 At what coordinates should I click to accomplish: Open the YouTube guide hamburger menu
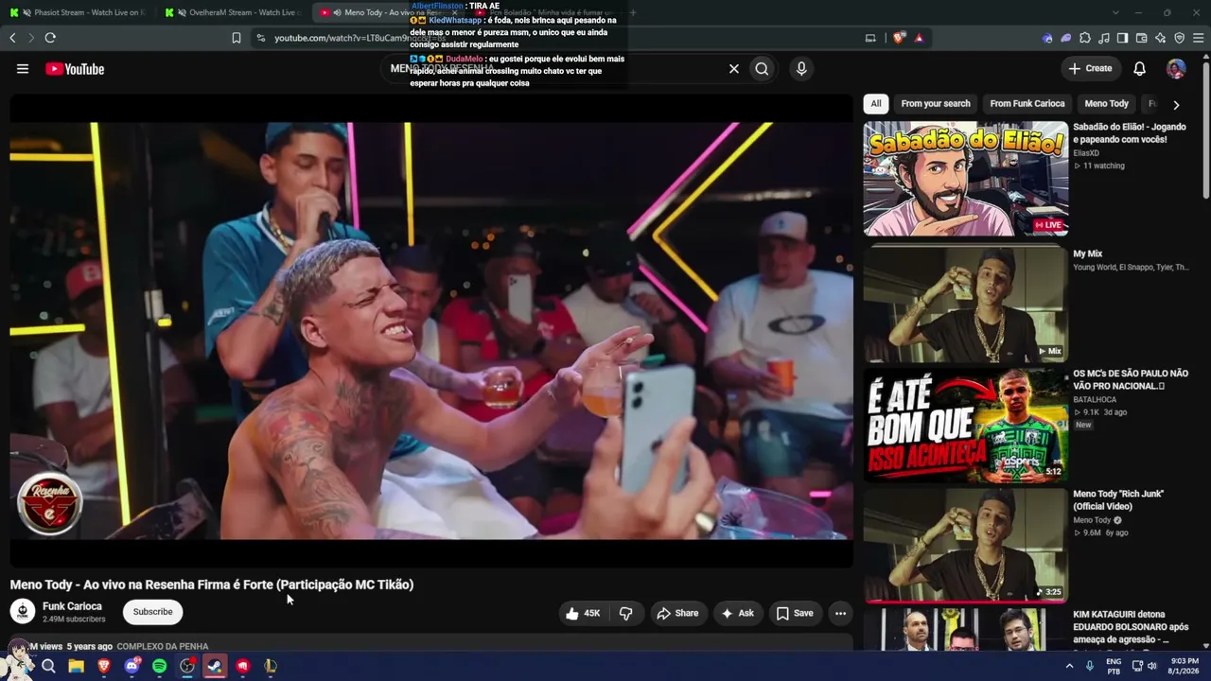[x=23, y=69]
